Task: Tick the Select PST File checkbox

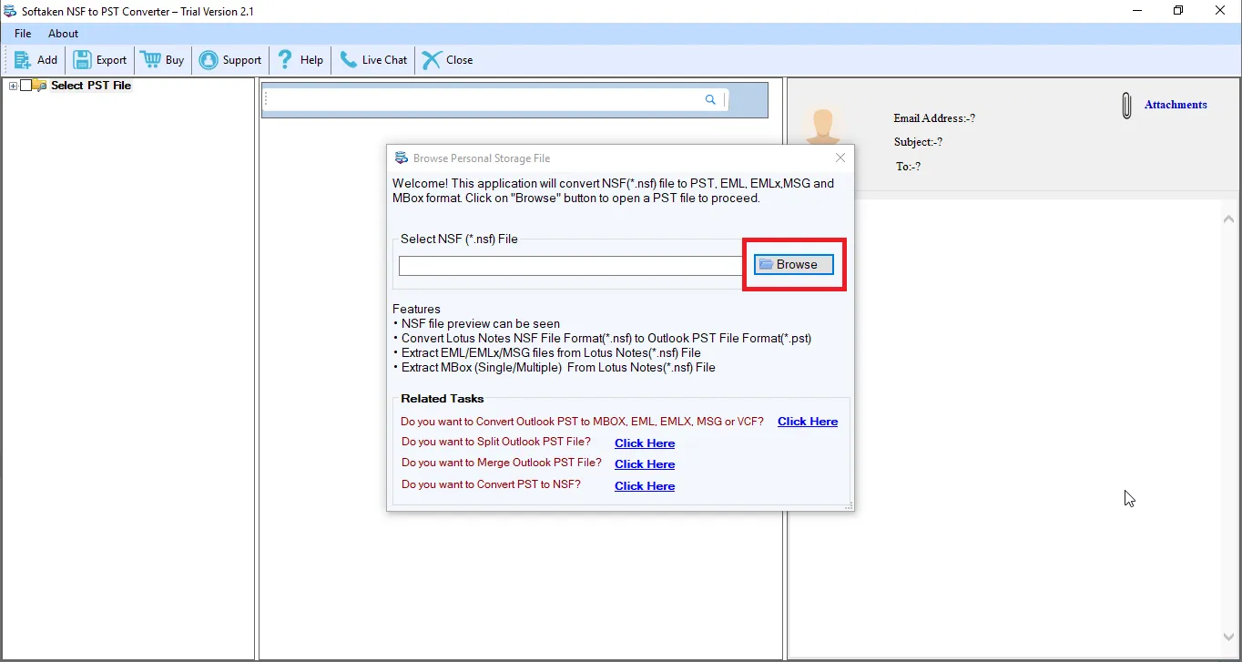Action: (x=25, y=86)
